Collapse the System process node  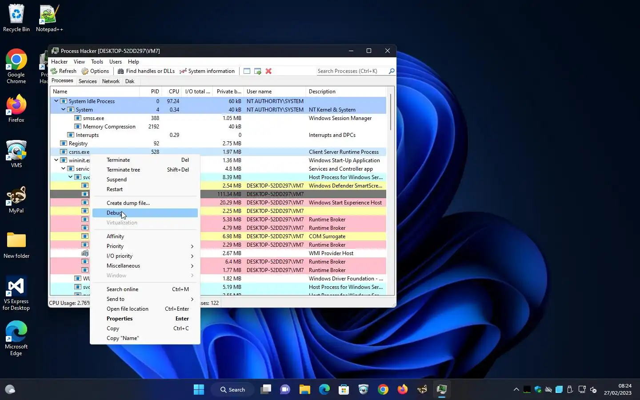pyautogui.click(x=63, y=109)
